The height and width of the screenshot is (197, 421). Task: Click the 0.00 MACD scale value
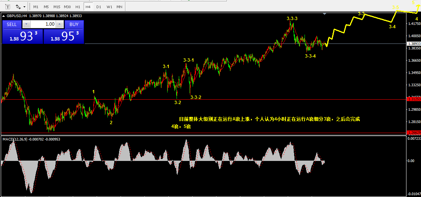[411, 161]
